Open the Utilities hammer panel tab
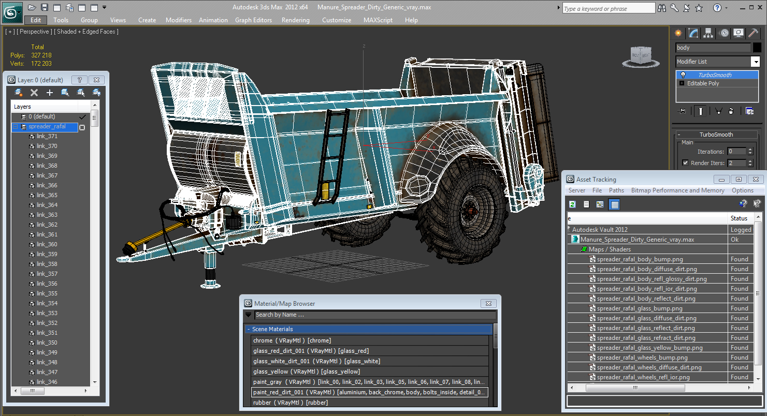Viewport: 767px width, 416px height. pyautogui.click(x=754, y=33)
